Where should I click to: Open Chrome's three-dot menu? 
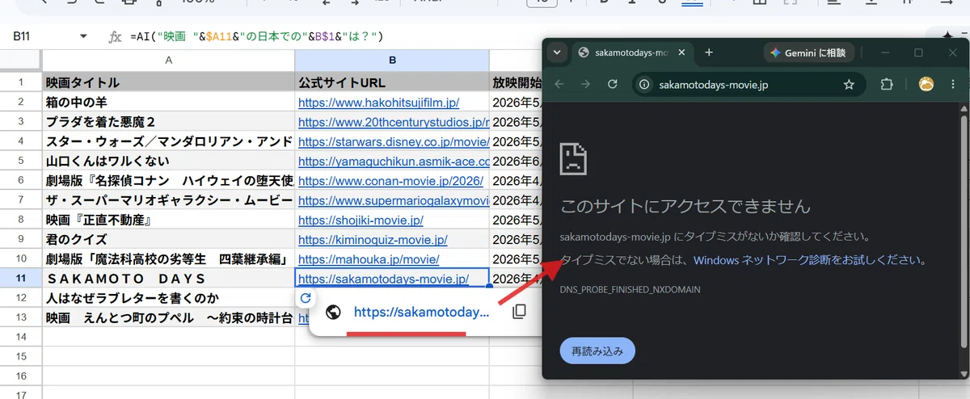point(955,84)
